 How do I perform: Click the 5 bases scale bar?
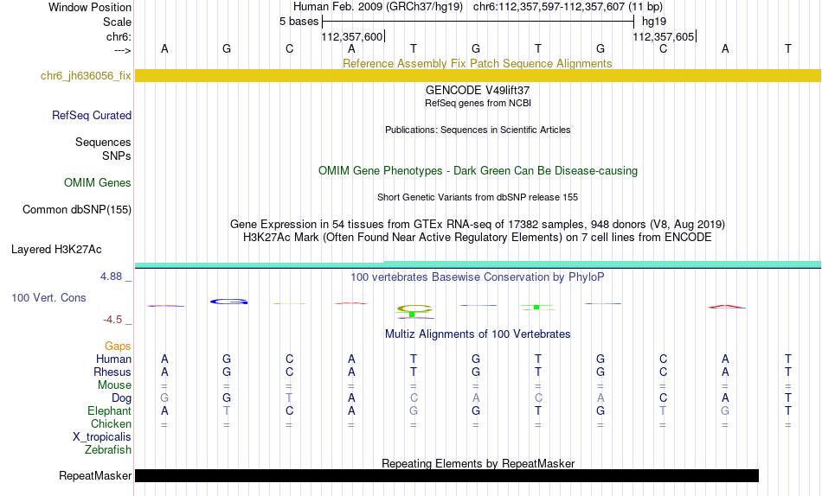478,22
